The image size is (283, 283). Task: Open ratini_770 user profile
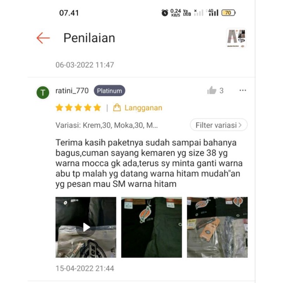click(72, 91)
